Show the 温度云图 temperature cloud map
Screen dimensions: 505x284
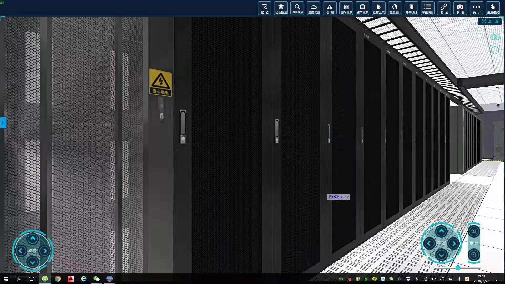[314, 8]
